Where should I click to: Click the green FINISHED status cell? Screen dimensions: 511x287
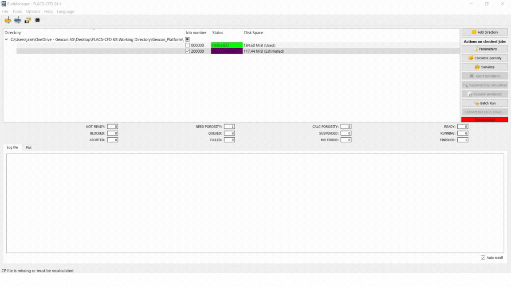(x=227, y=45)
